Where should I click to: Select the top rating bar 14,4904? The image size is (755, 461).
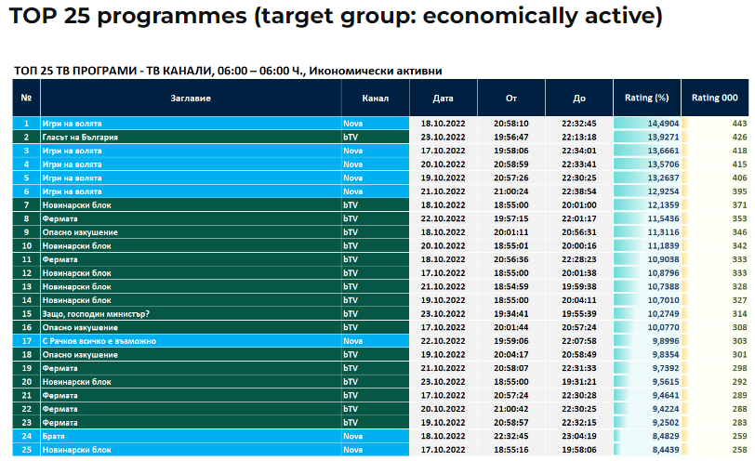point(648,123)
